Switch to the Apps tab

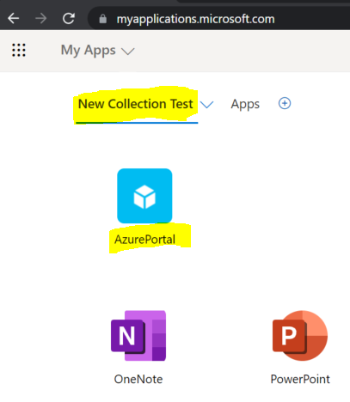[245, 104]
